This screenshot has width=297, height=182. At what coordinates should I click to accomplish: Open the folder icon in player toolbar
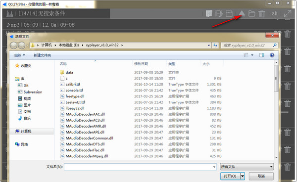(252, 14)
